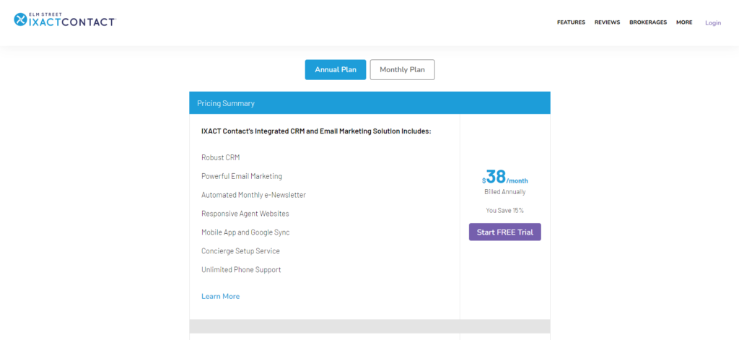Click the You Save 15% text

504,210
